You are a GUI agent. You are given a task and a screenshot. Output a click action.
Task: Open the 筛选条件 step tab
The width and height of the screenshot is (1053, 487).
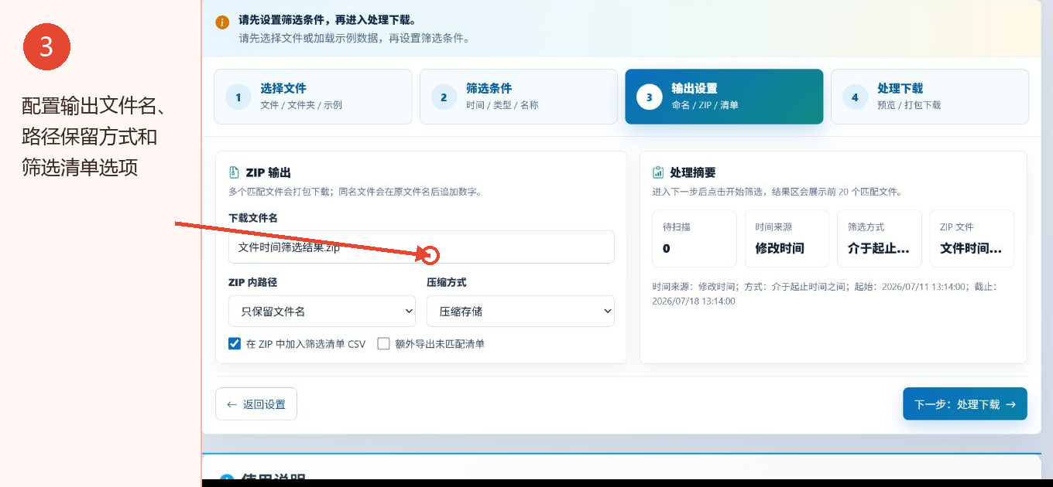(x=519, y=97)
